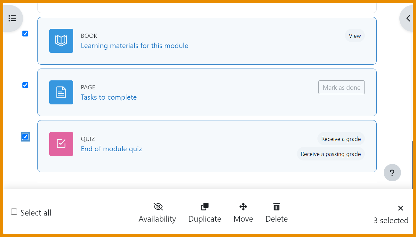416x237 pixels.
Task: Click the blue Book activity icon
Action: 61,41
